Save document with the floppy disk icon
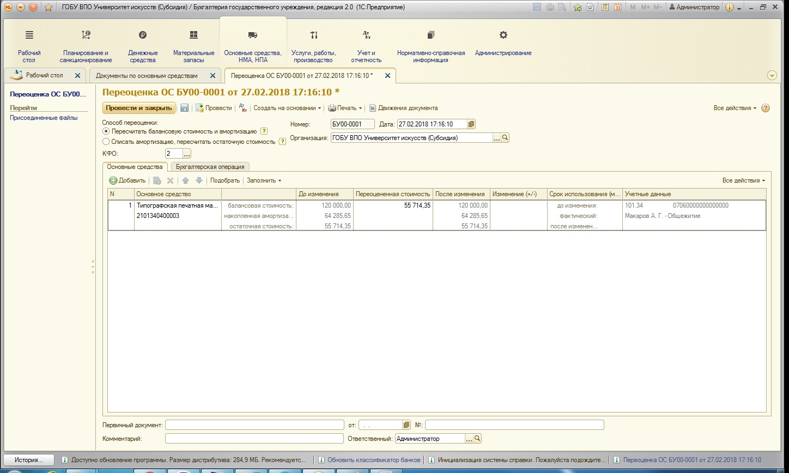Image resolution: width=789 pixels, height=473 pixels. pos(184,108)
